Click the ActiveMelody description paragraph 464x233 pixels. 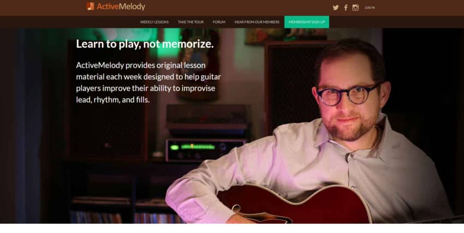(148, 82)
